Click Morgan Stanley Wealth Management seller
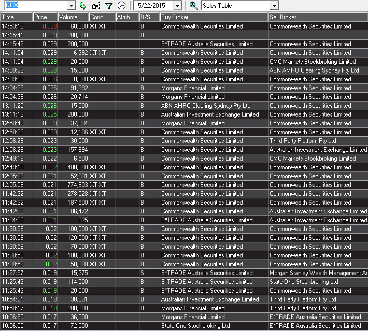Viewport: 368px width, 331px height. [x=318, y=273]
